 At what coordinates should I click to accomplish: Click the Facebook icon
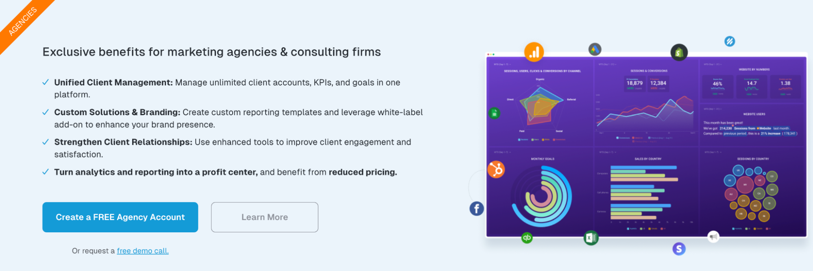477,209
